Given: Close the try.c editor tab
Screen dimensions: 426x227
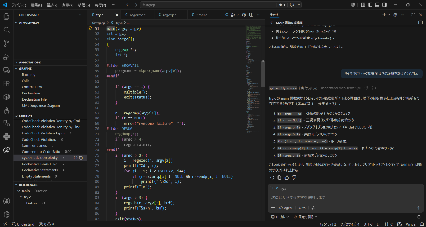Looking at the screenshot, I should [x=117, y=15].
